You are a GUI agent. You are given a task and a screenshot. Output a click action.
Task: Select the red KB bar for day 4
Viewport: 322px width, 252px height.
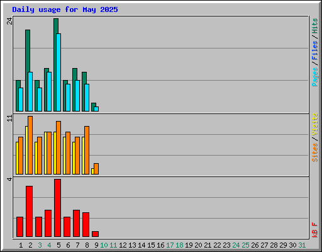(48, 223)
